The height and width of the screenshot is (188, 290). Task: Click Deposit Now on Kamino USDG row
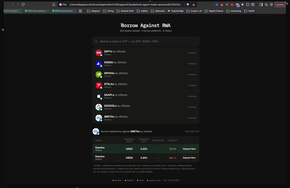189,158
